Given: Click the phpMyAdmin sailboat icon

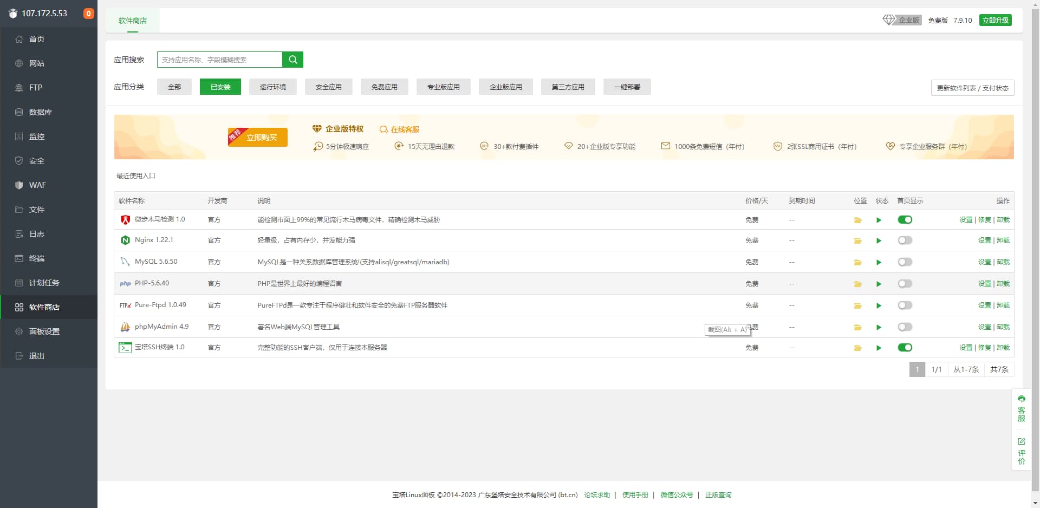Looking at the screenshot, I should (x=125, y=327).
